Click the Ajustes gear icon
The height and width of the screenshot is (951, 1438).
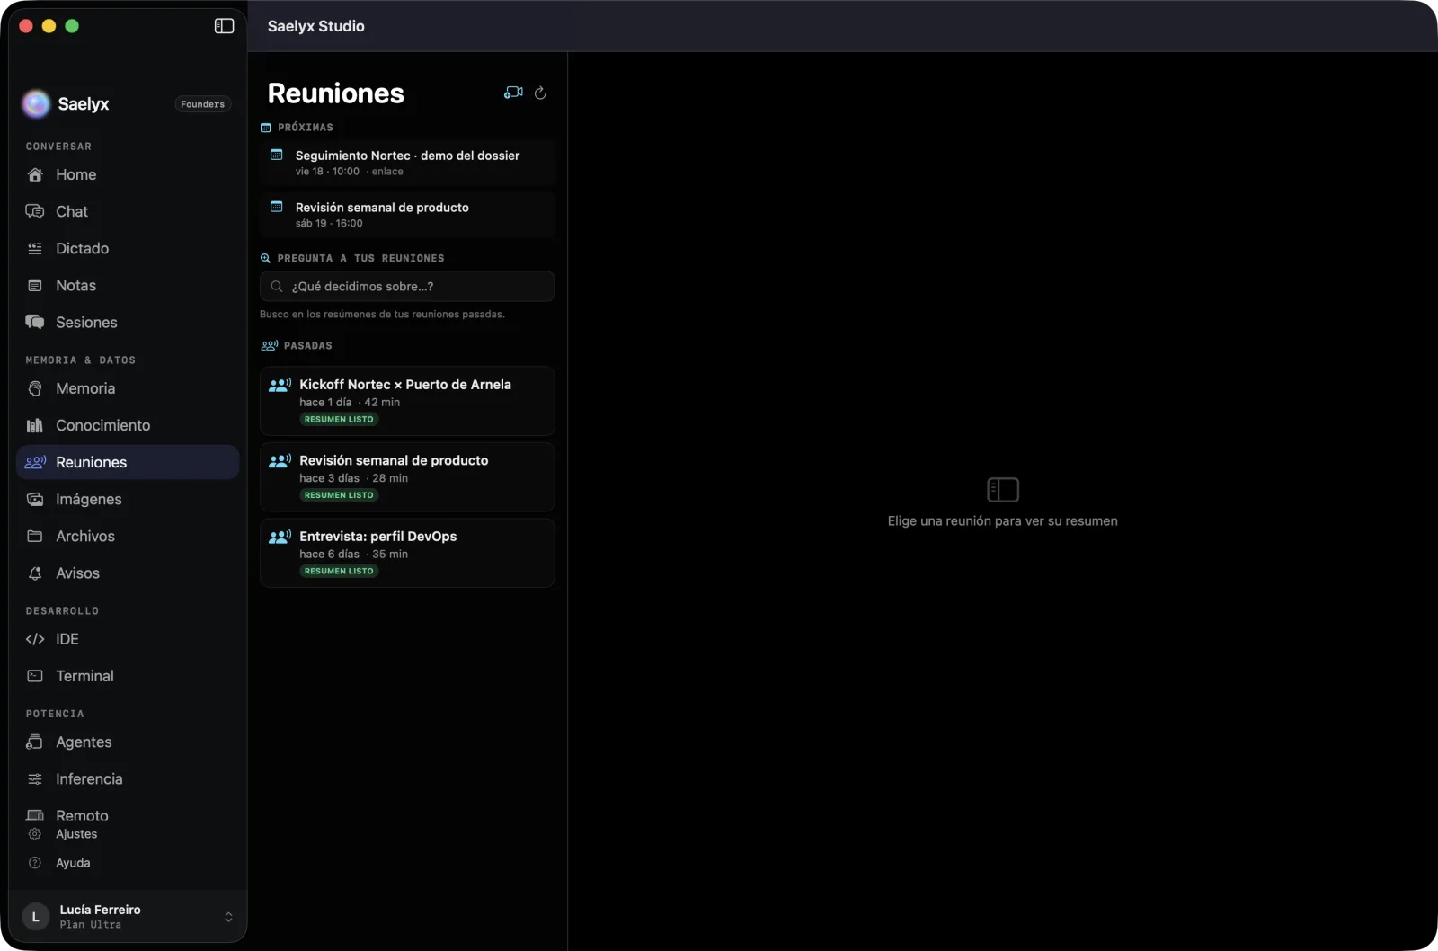coord(35,834)
